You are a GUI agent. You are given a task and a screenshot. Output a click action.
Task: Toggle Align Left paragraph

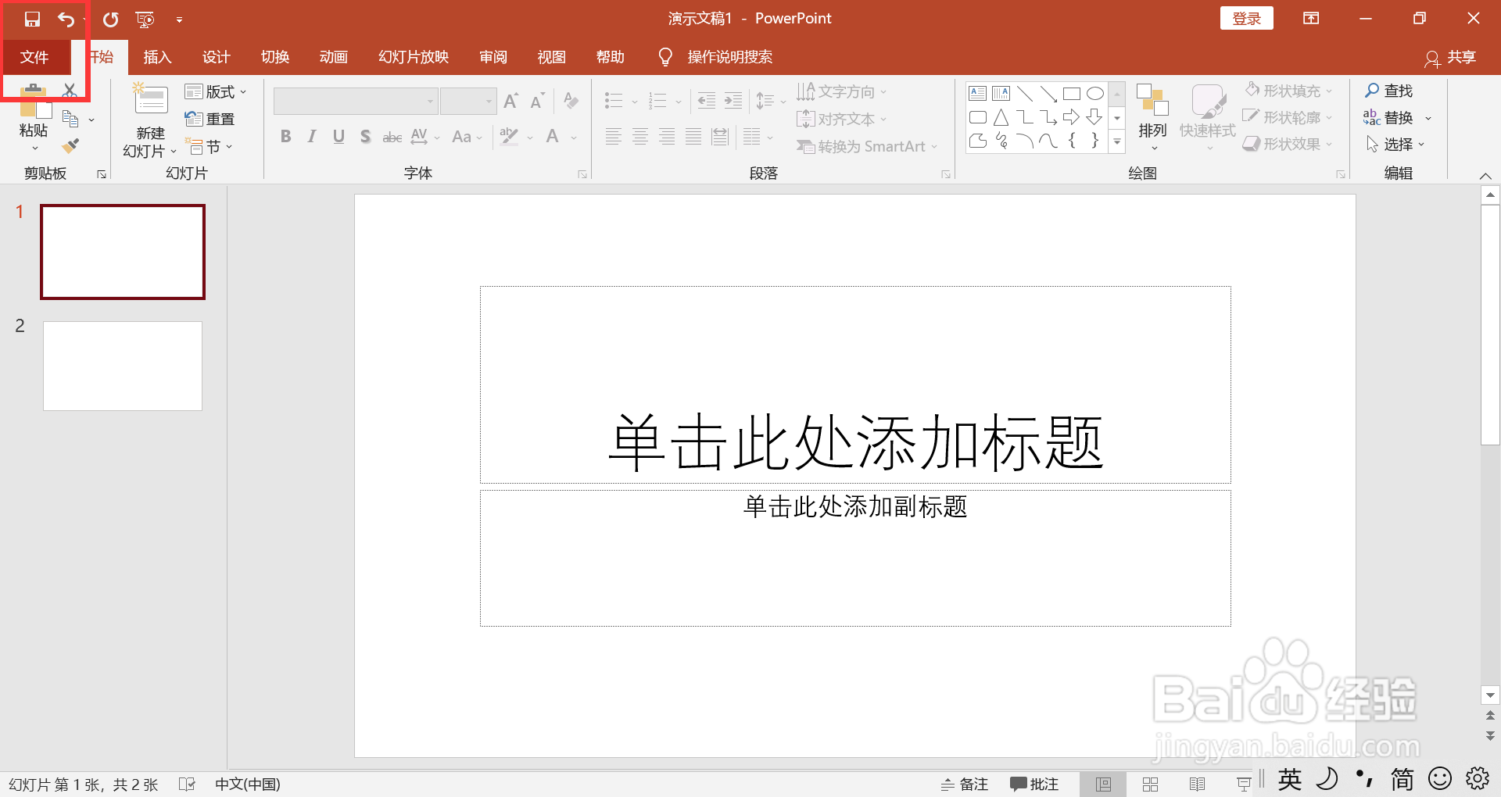coord(614,137)
